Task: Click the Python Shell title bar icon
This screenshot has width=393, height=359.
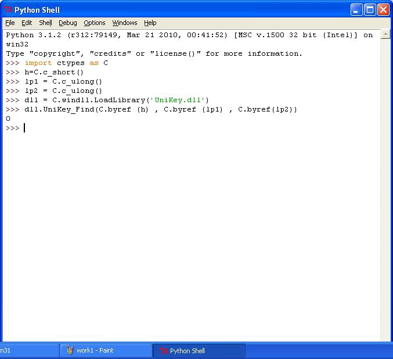Action: coord(8,10)
